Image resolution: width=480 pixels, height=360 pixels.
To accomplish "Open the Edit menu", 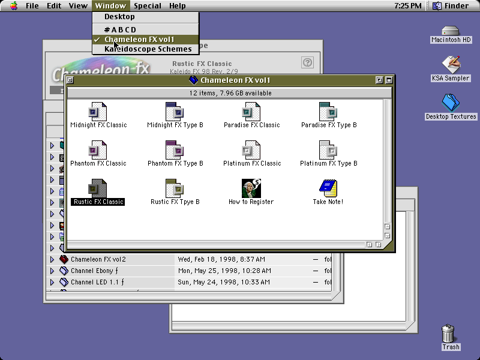I will pos(54,5).
